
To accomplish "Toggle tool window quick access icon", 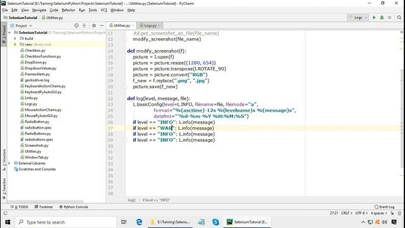I will coord(5,213).
